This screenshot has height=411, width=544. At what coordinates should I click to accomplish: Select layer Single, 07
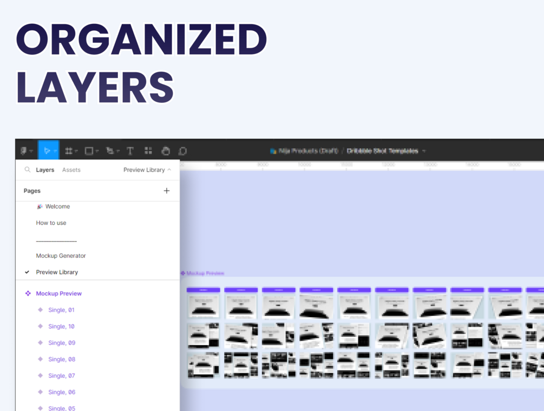[x=62, y=376]
